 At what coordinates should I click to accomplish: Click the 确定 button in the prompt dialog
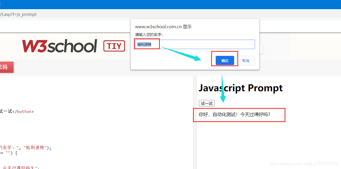click(225, 60)
